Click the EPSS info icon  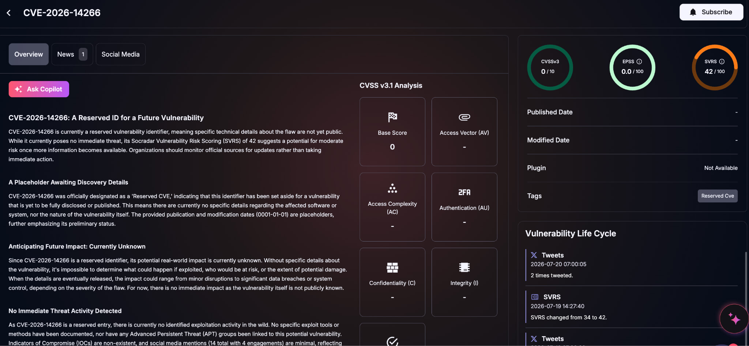pos(639,61)
